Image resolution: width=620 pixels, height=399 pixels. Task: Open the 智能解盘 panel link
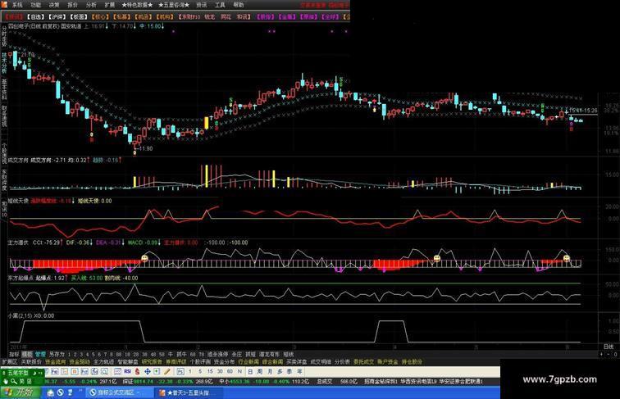coord(128,361)
